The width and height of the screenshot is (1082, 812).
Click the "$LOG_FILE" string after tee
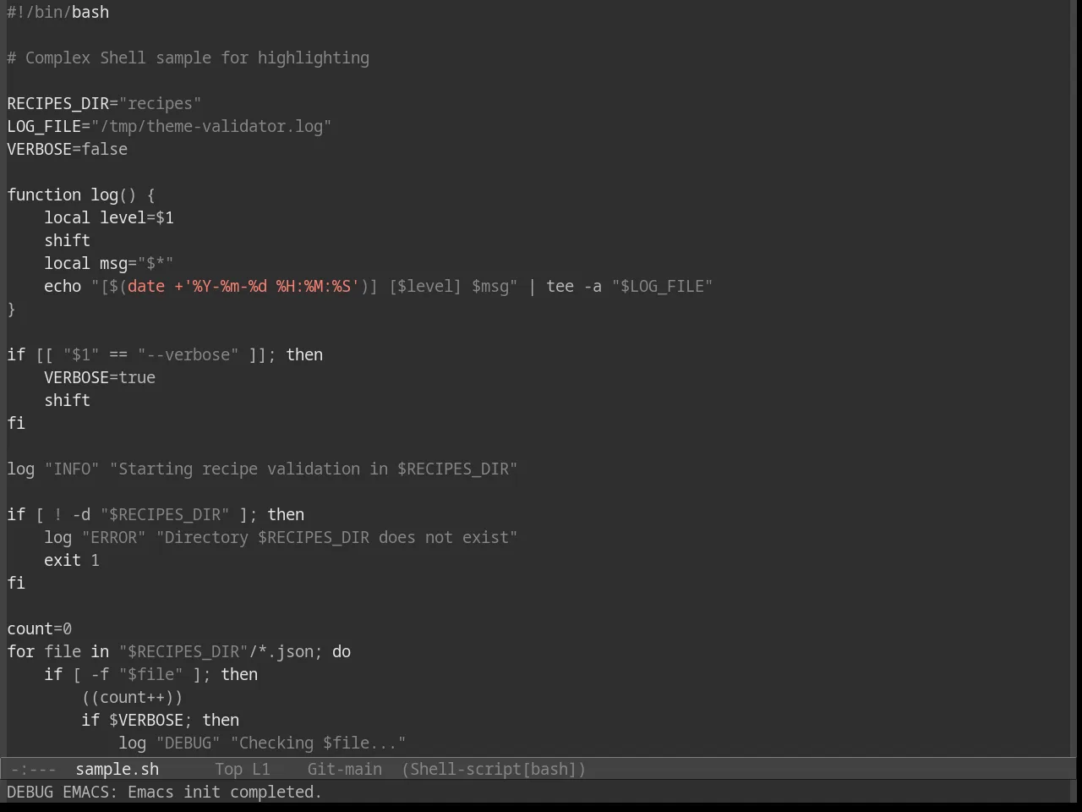(x=663, y=287)
